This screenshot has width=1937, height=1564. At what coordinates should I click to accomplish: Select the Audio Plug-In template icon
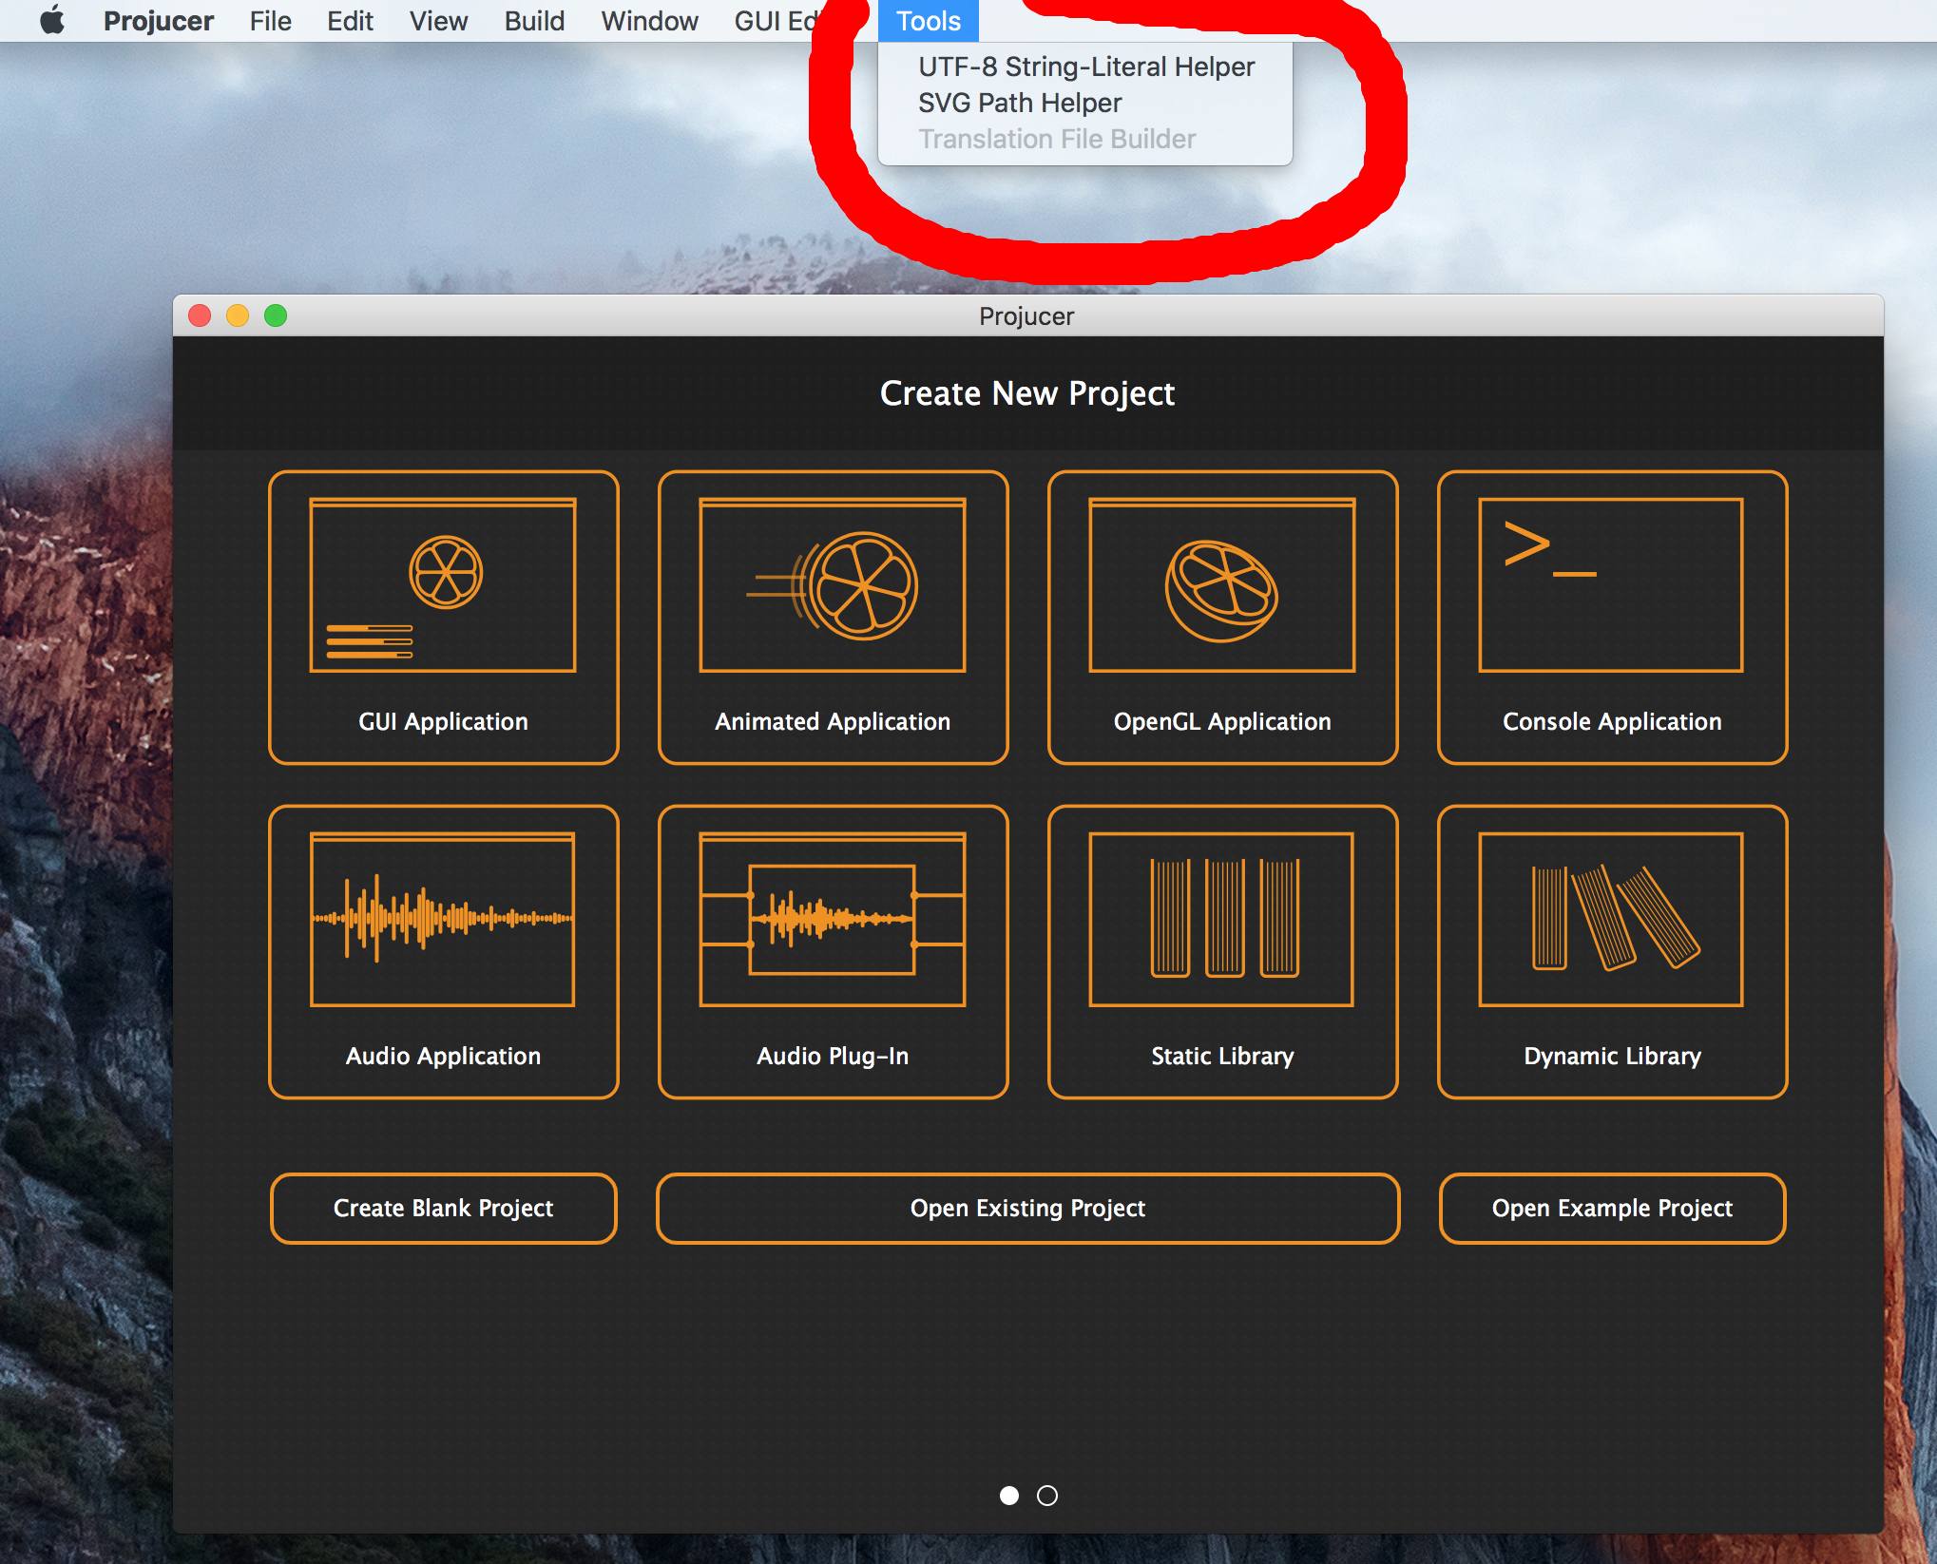(x=833, y=920)
